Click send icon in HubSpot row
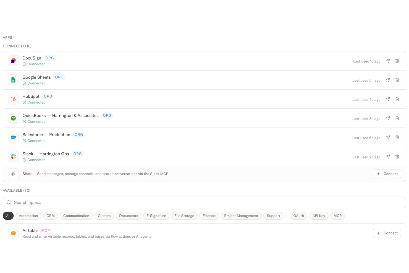 [x=388, y=99]
